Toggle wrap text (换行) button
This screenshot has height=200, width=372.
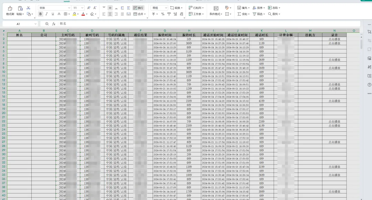(138, 8)
